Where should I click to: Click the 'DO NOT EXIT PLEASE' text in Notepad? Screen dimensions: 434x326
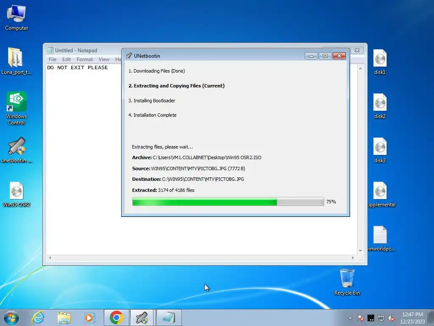pos(78,67)
